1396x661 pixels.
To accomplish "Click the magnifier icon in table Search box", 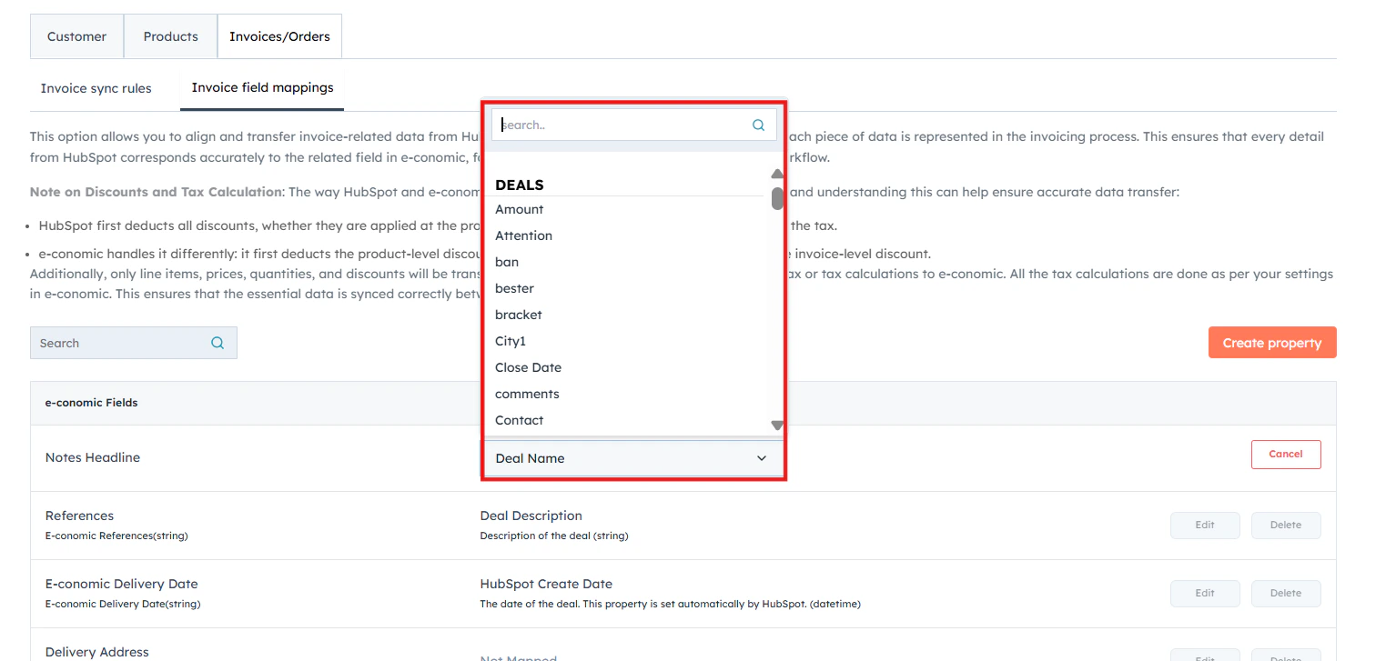I will coord(217,343).
